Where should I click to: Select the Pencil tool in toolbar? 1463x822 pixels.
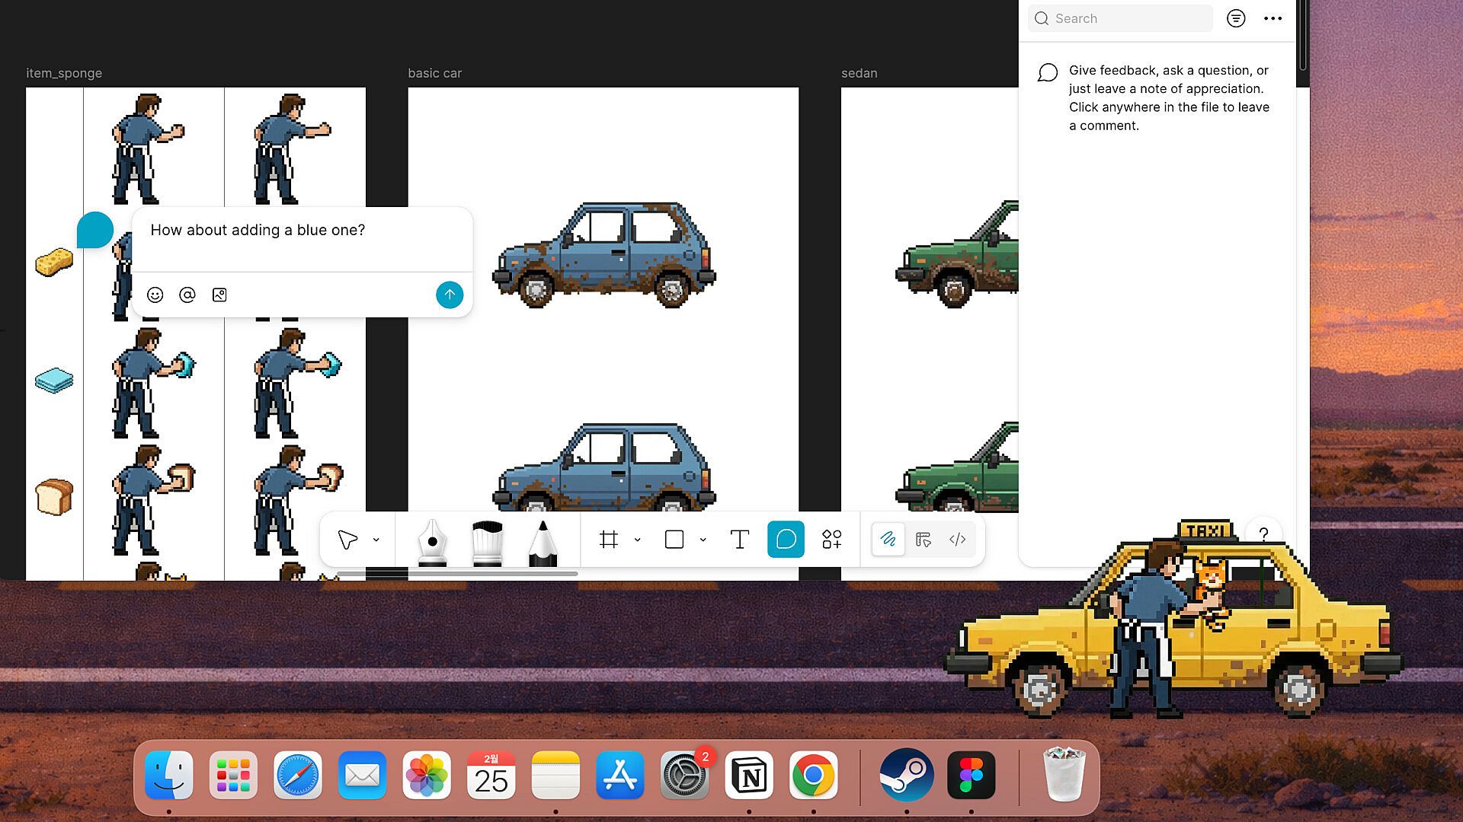(x=543, y=541)
